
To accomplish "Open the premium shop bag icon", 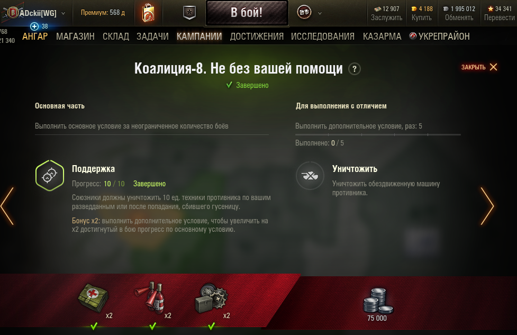I will [x=148, y=13].
